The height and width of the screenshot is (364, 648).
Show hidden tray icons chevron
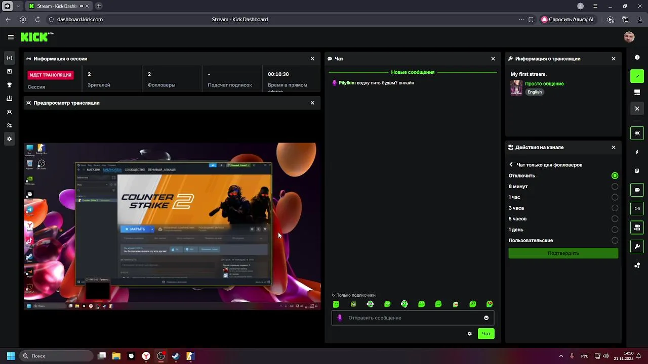pyautogui.click(x=561, y=356)
